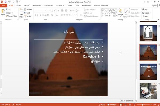The width and height of the screenshot is (160, 106).
Task: Open the Section dropdown menu
Action: (x=28, y=16)
